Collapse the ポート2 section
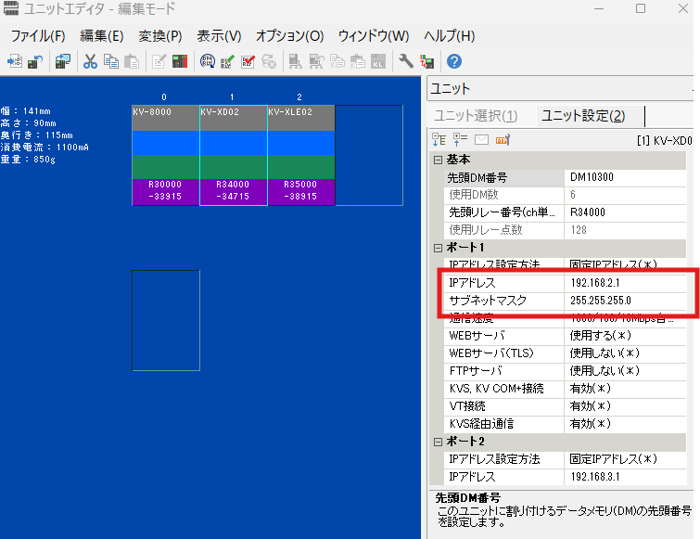 pyautogui.click(x=438, y=442)
